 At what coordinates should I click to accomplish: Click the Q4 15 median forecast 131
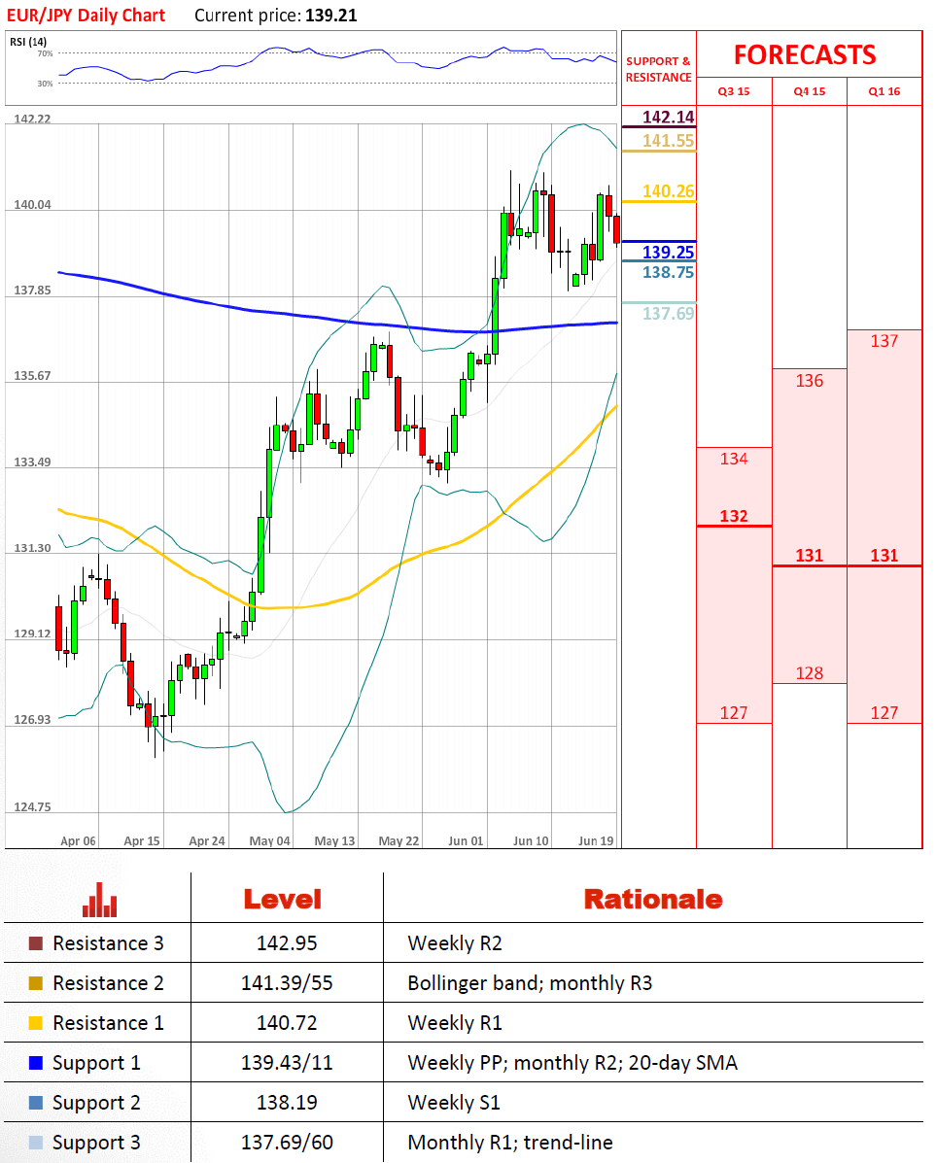(x=809, y=557)
